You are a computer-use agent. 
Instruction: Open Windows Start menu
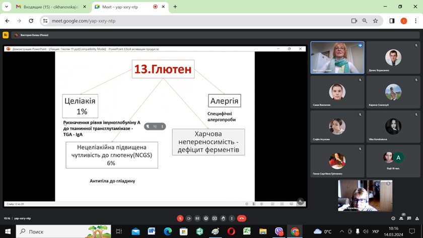click(x=8, y=231)
